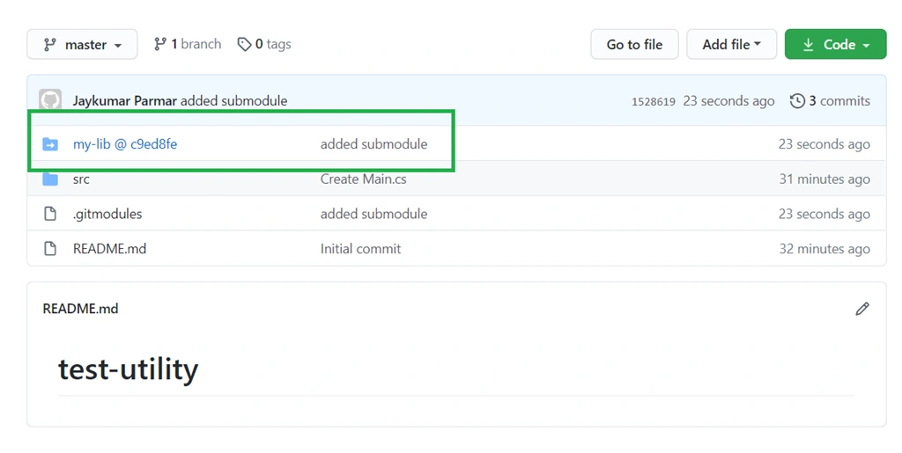Open the .gitmodules file

(107, 214)
